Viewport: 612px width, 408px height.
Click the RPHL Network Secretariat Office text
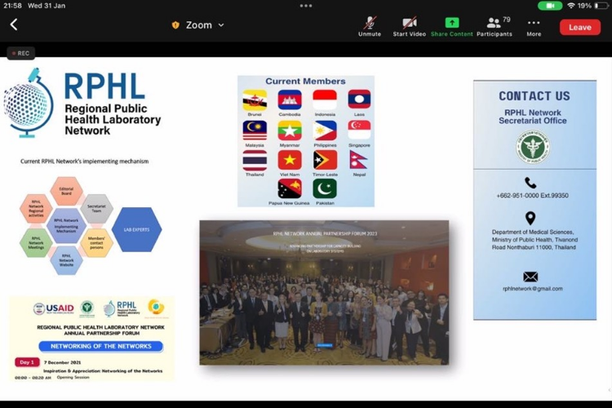pos(532,117)
